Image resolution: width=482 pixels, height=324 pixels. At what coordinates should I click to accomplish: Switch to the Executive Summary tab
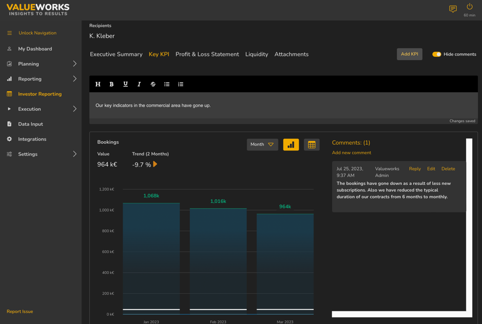pyautogui.click(x=116, y=54)
